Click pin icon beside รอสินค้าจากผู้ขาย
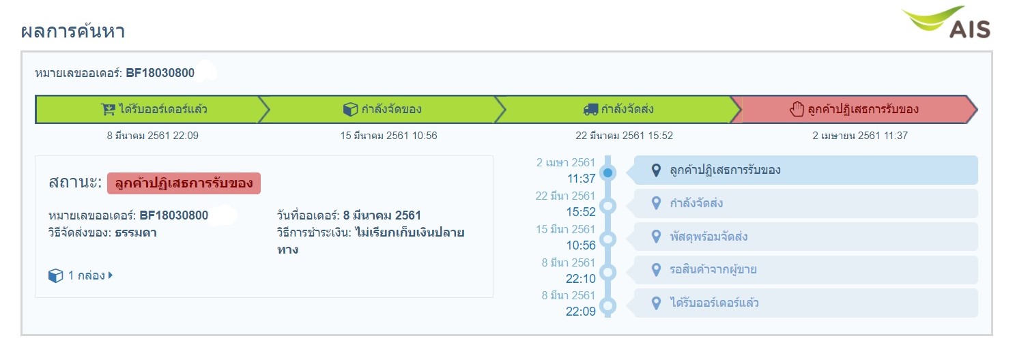This screenshot has width=1015, height=347. pos(656,270)
